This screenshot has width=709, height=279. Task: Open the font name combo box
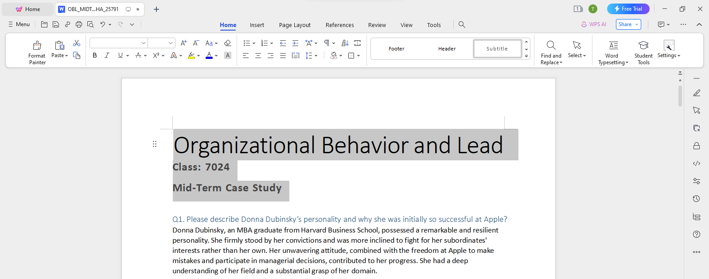118,43
